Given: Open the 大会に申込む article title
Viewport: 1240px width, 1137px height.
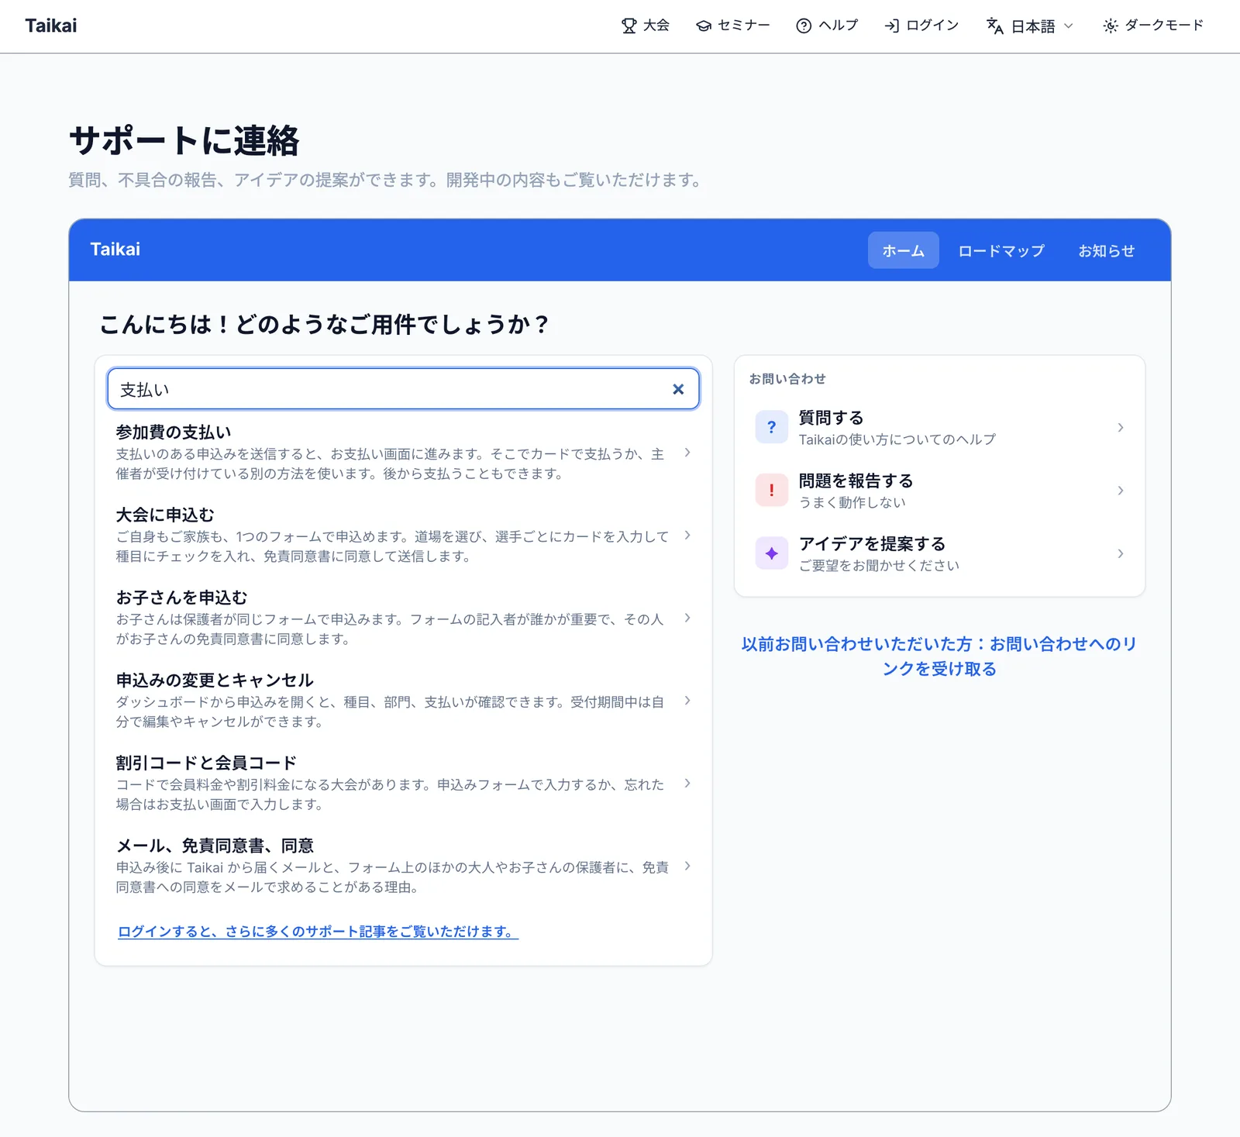Looking at the screenshot, I should [165, 515].
